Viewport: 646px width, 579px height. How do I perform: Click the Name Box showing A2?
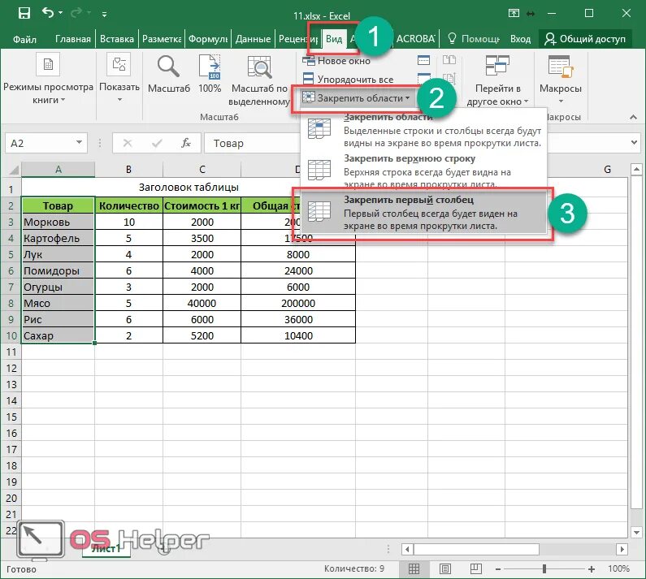[x=40, y=143]
